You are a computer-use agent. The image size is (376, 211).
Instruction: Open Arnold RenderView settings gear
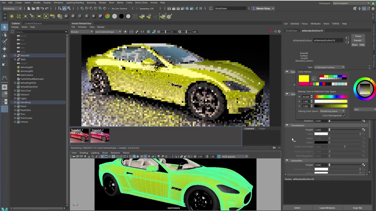pyautogui.click(x=279, y=31)
